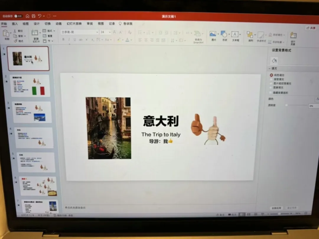Click the Fill paint bucket icon in format pane
This screenshot has width=319, height=239.
(274, 60)
